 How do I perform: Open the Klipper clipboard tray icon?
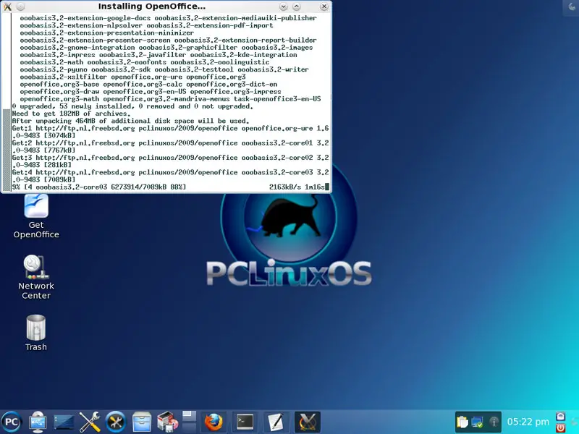pyautogui.click(x=462, y=422)
